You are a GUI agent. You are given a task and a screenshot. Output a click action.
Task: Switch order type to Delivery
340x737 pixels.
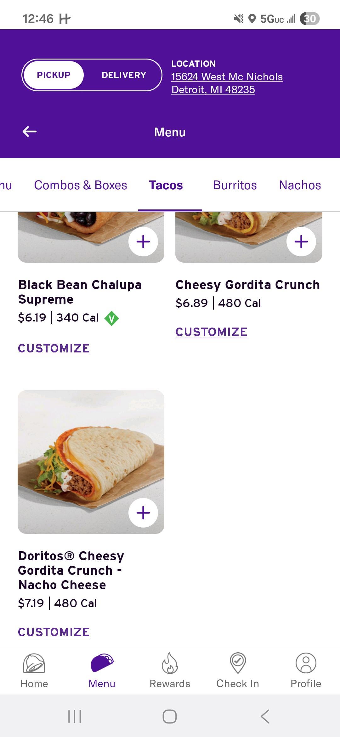pyautogui.click(x=124, y=75)
